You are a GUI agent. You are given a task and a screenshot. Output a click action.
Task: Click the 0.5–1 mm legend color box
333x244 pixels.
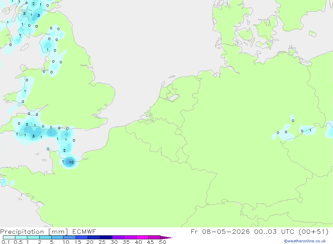click(x=21, y=237)
